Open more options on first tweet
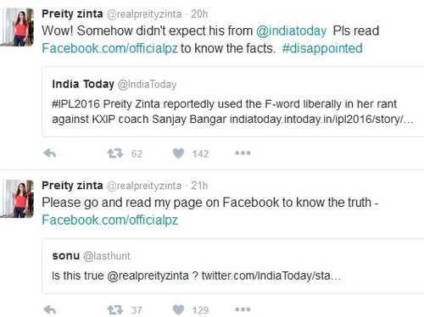This screenshot has width=424, height=317. [x=243, y=153]
